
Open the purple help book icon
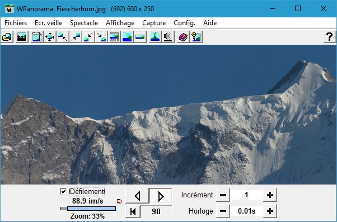tap(183, 37)
